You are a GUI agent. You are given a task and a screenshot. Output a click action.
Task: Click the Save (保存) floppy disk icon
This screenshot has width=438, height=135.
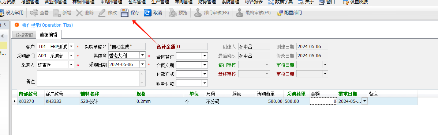124,12
